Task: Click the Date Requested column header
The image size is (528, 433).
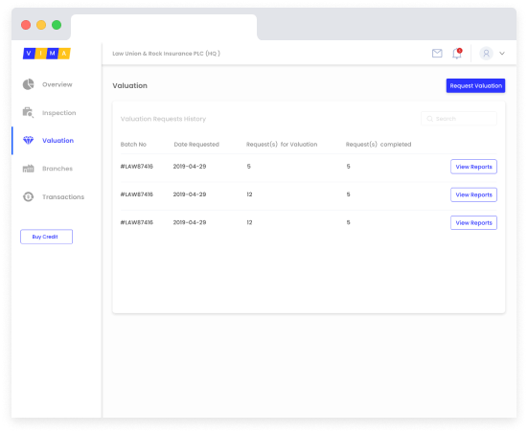Action: 196,144
